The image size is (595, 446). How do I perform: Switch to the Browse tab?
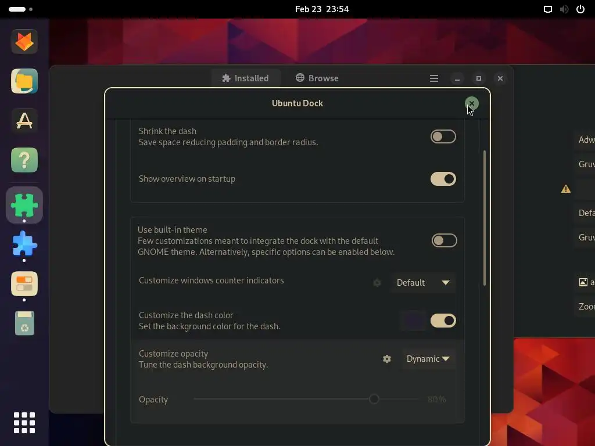[317, 78]
